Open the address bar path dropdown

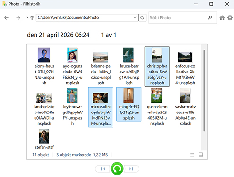[135, 17]
